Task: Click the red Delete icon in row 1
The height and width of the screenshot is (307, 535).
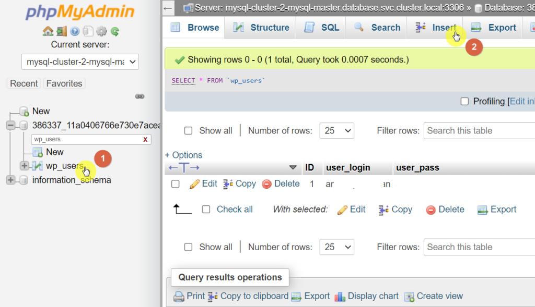Action: [267, 184]
